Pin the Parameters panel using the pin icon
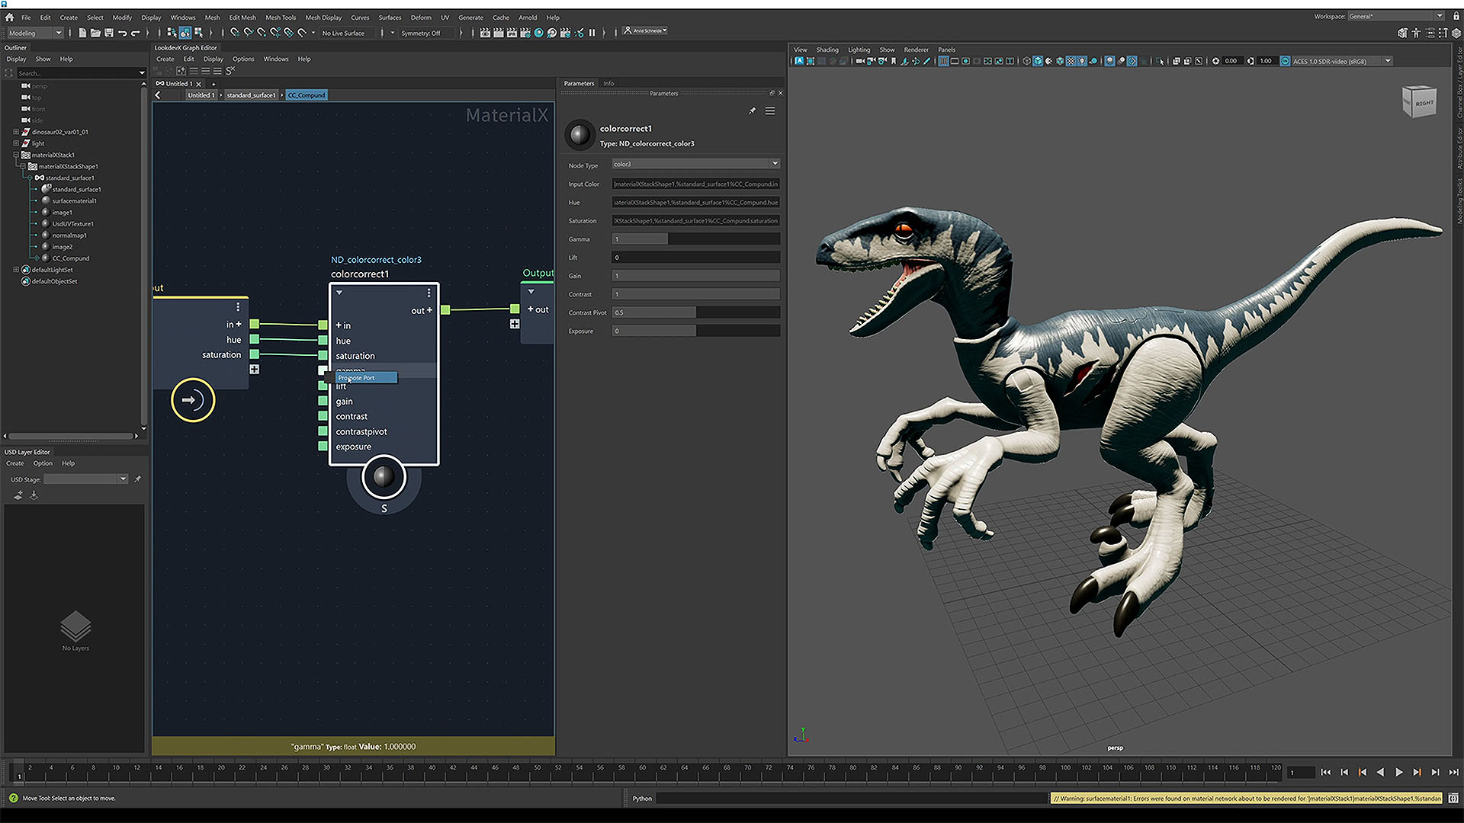The height and width of the screenshot is (823, 1464). coord(752,110)
